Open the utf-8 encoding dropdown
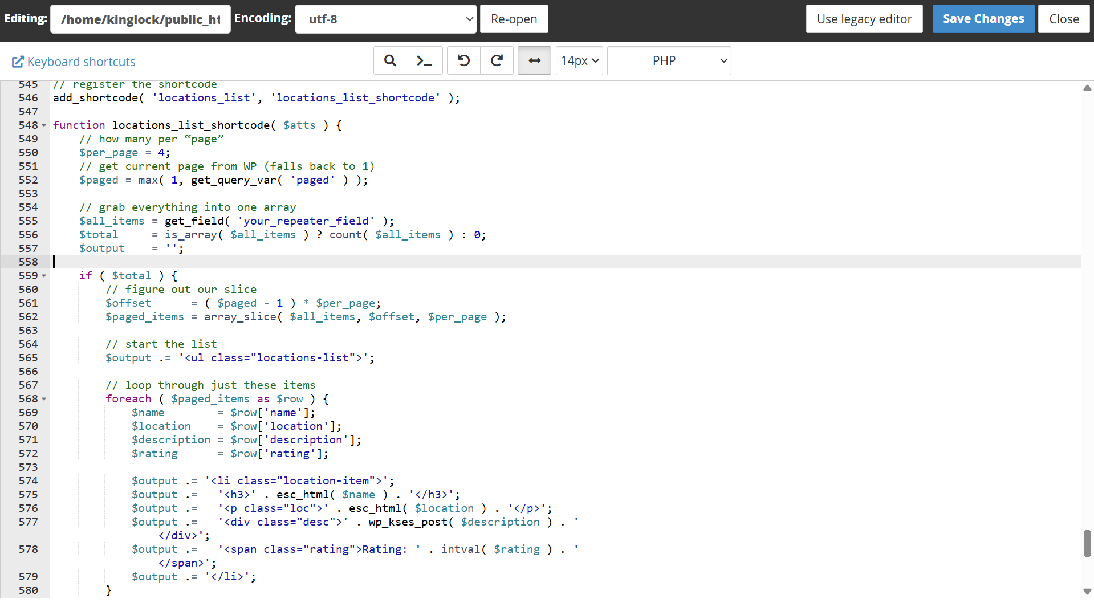The height and width of the screenshot is (615, 1094). [385, 19]
